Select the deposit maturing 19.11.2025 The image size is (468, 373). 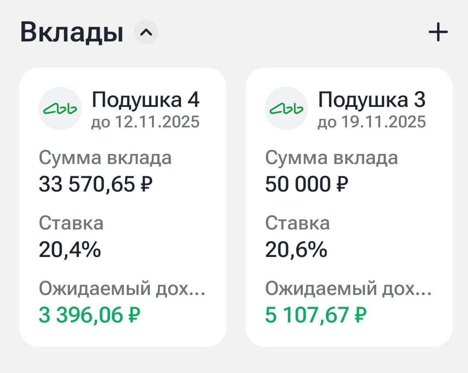(x=371, y=123)
